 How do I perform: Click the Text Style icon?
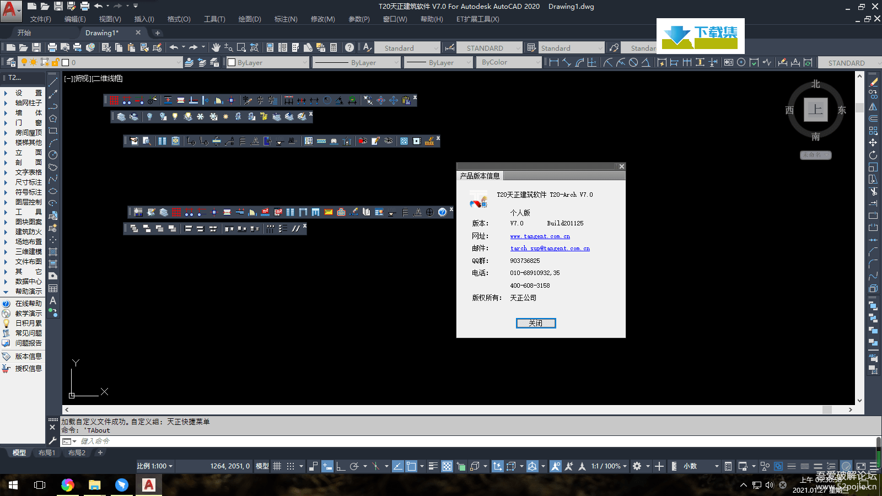click(x=367, y=48)
